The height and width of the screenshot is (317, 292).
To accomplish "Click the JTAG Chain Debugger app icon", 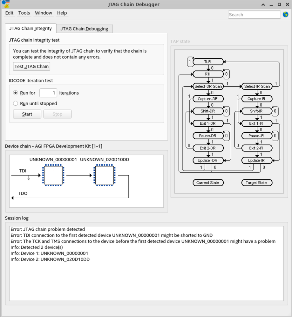I will (x=5, y=4).
